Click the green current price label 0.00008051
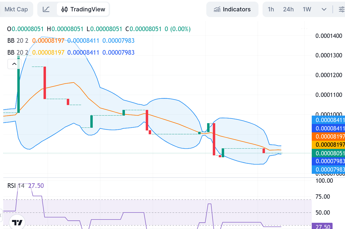 click(x=329, y=153)
